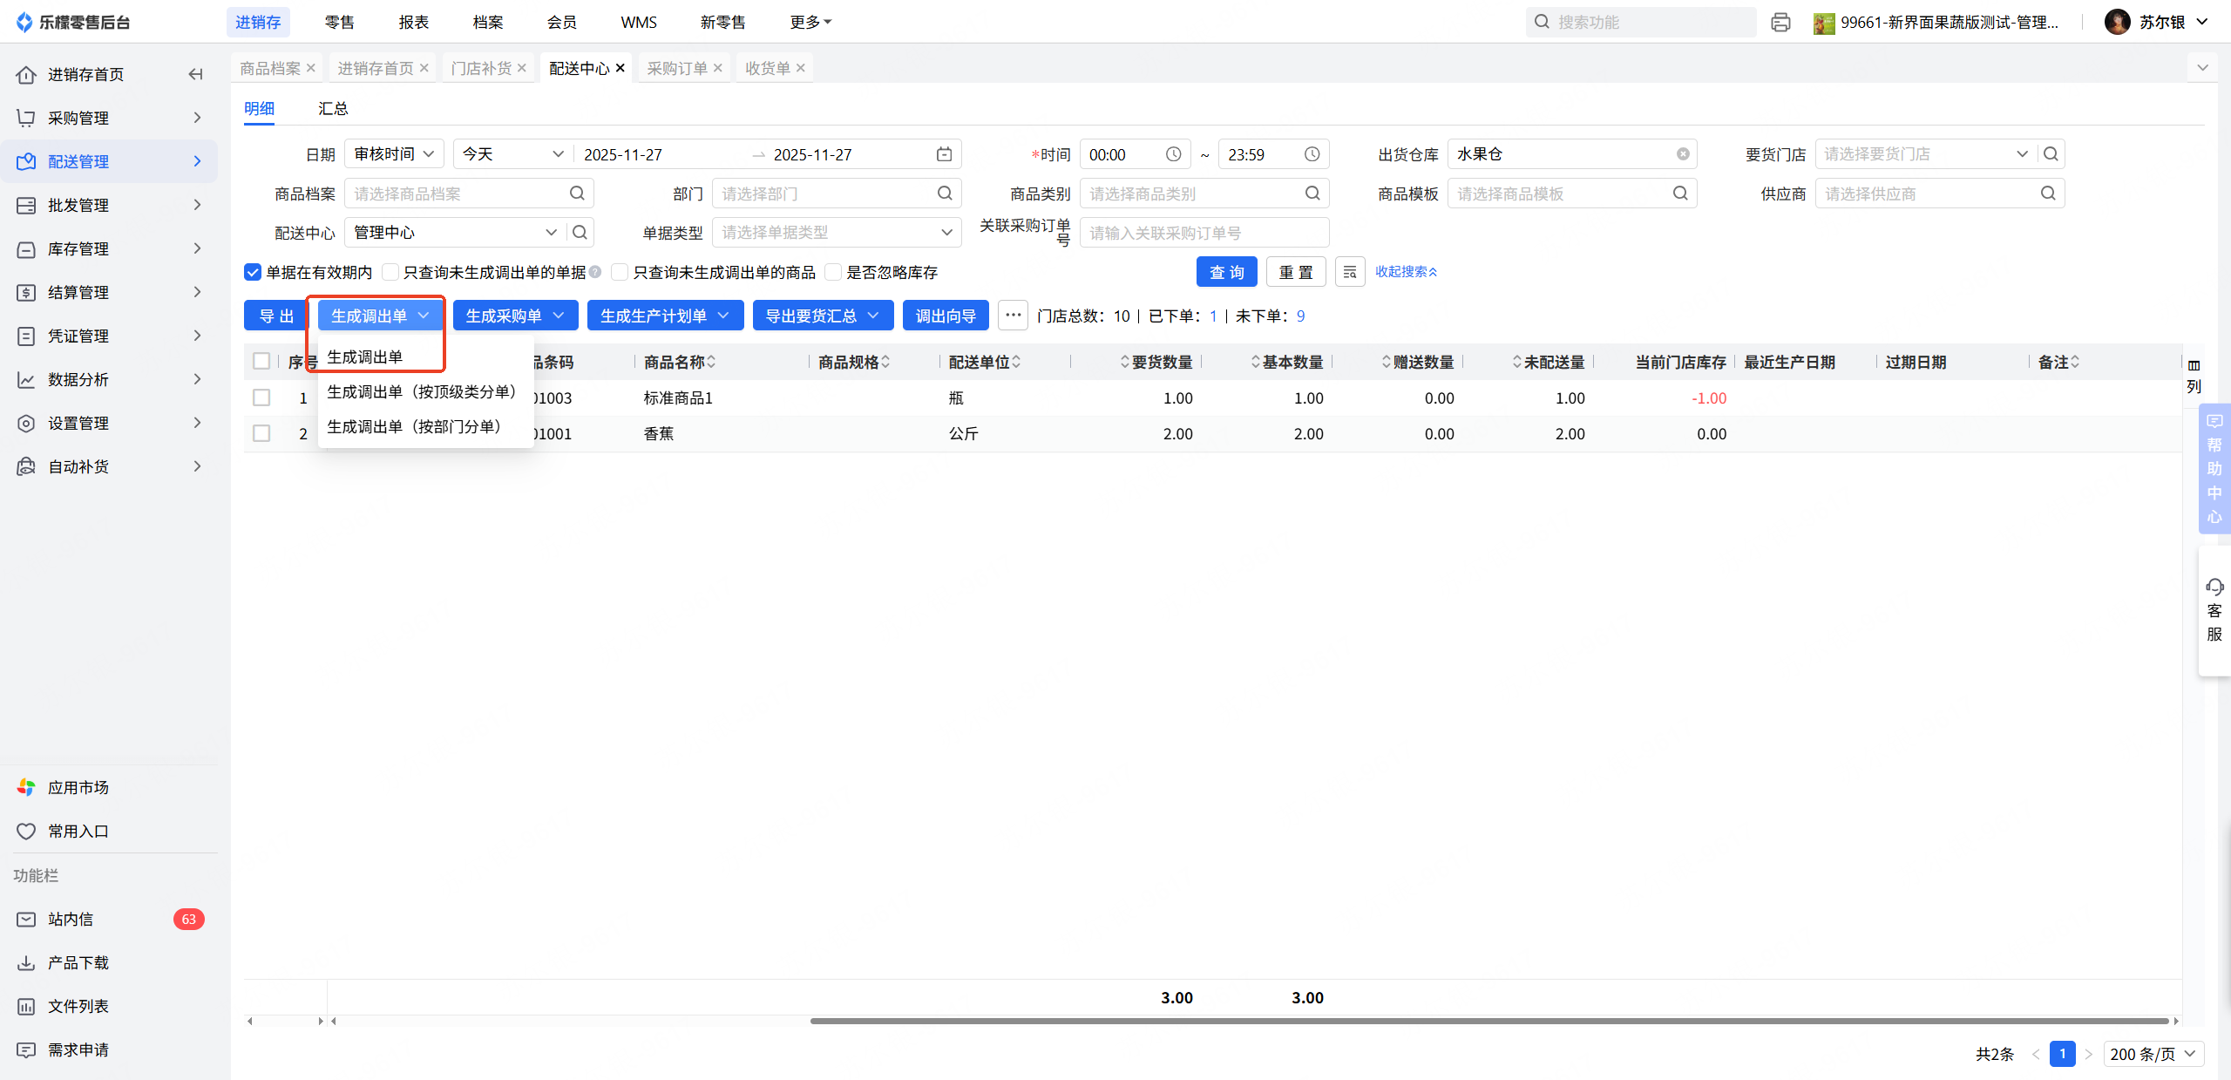The height and width of the screenshot is (1080, 2231).
Task: Click the three-dots more actions button
Action: [x=1013, y=316]
